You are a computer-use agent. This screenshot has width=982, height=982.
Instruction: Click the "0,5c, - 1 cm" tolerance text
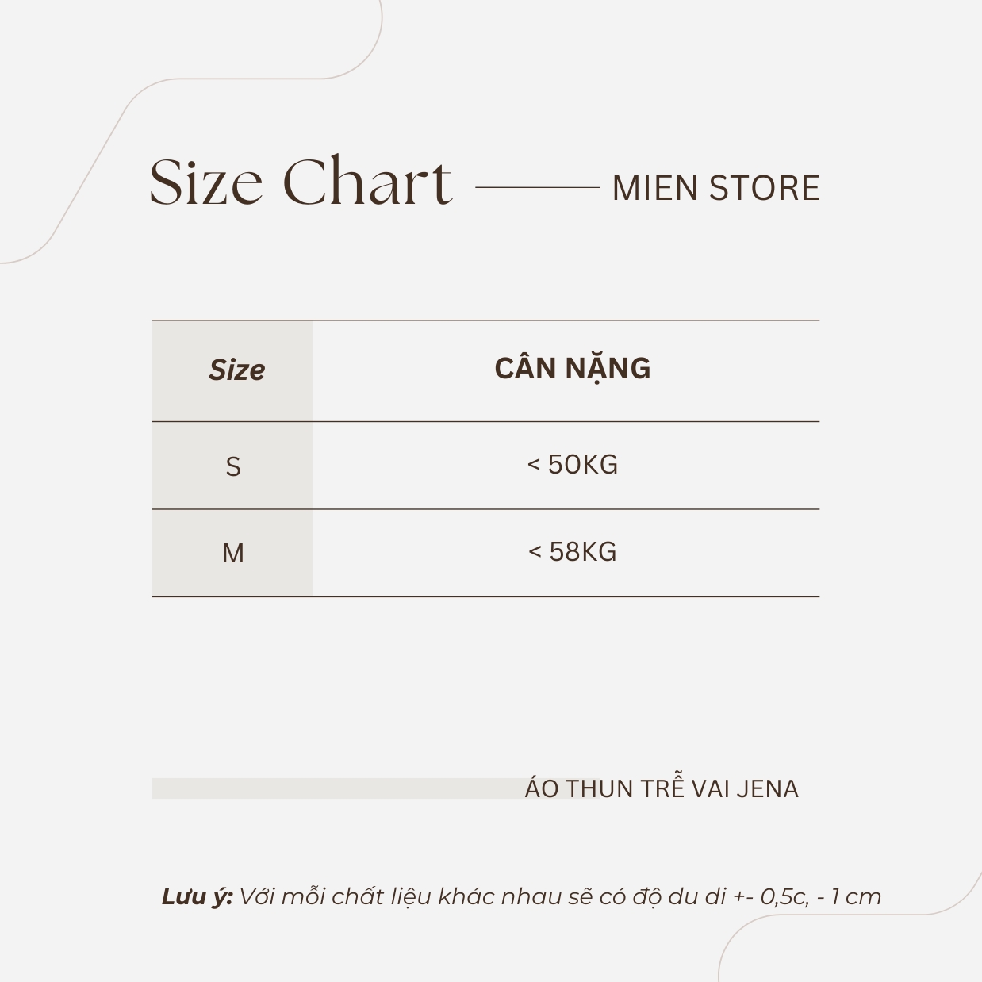tap(820, 897)
